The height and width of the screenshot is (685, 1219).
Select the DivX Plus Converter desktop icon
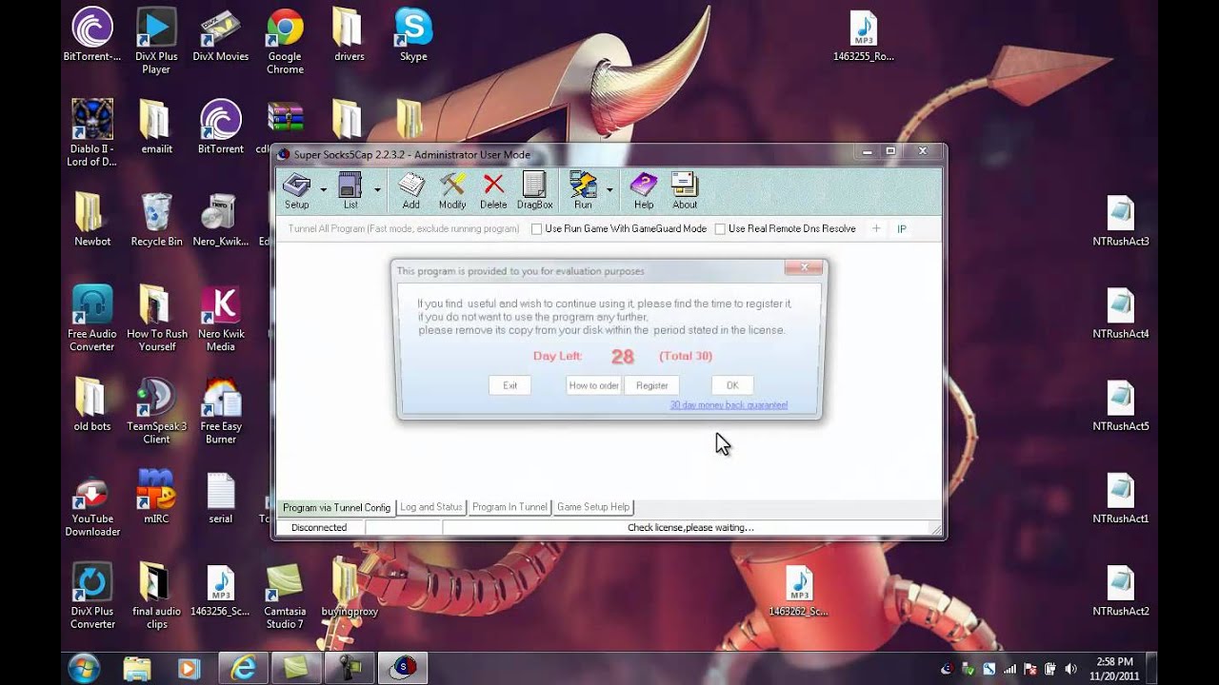point(92,595)
